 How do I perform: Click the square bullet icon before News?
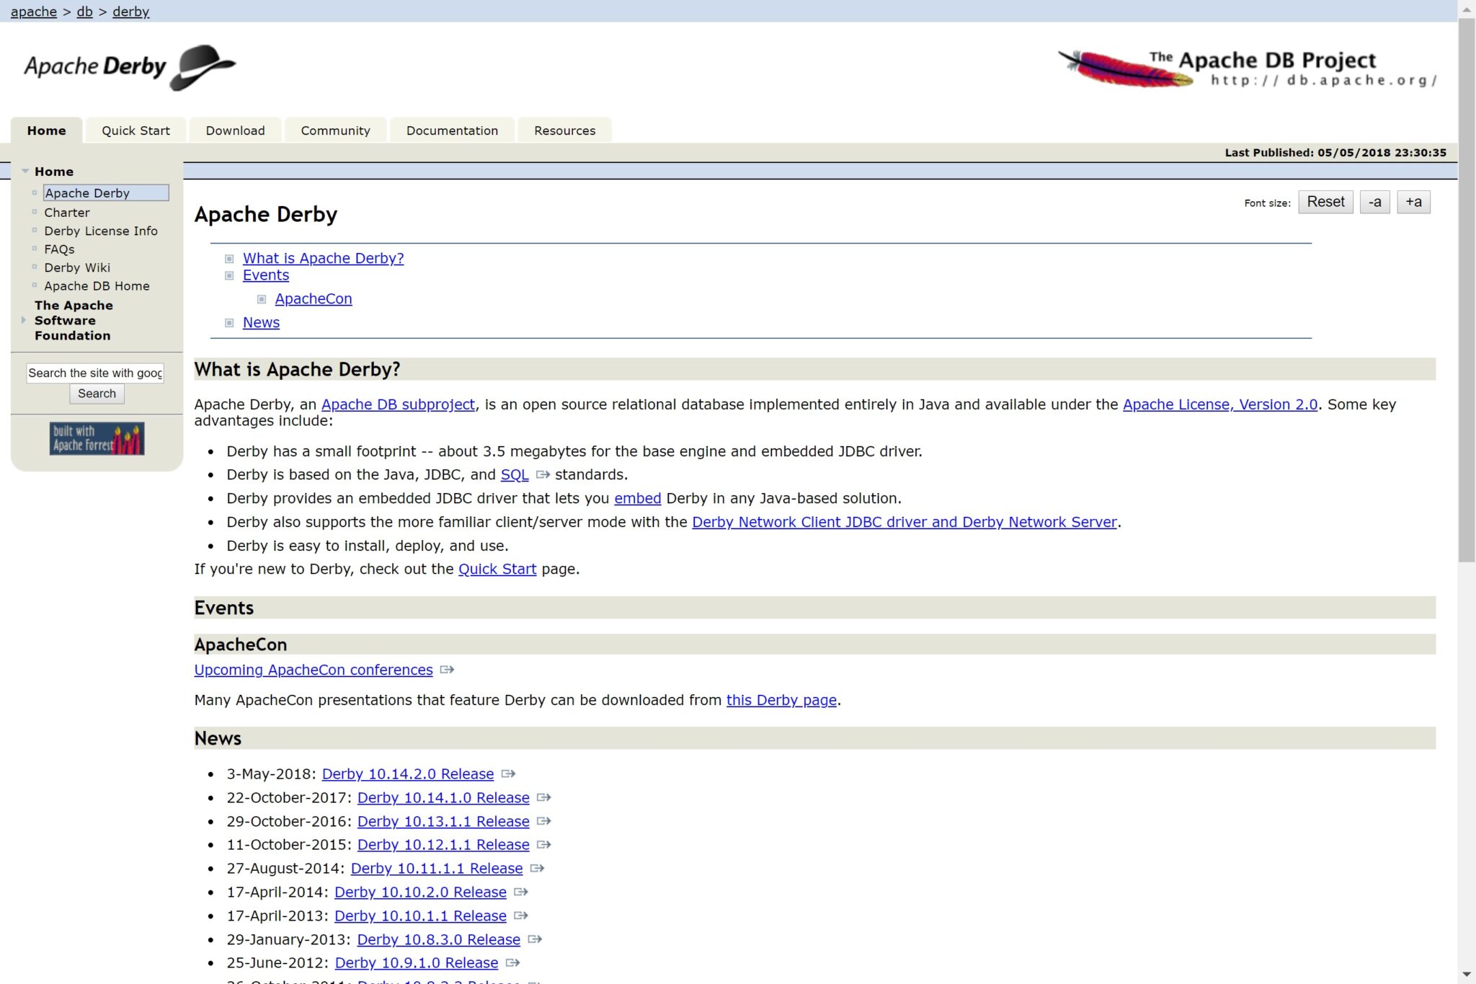tap(229, 322)
